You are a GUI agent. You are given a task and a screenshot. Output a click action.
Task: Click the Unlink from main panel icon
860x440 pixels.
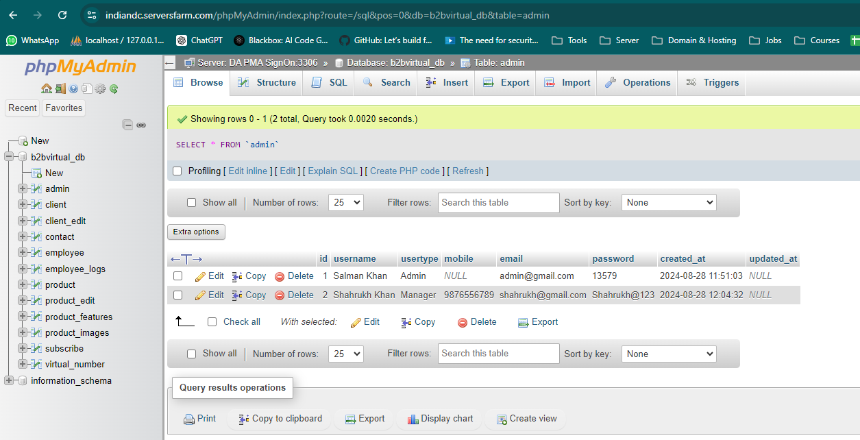(141, 125)
